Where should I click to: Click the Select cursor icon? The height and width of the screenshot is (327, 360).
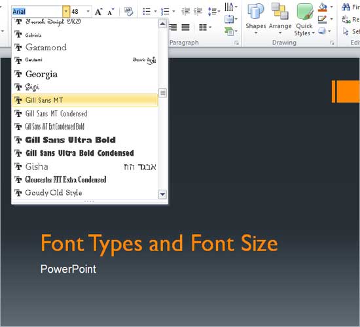click(x=346, y=31)
